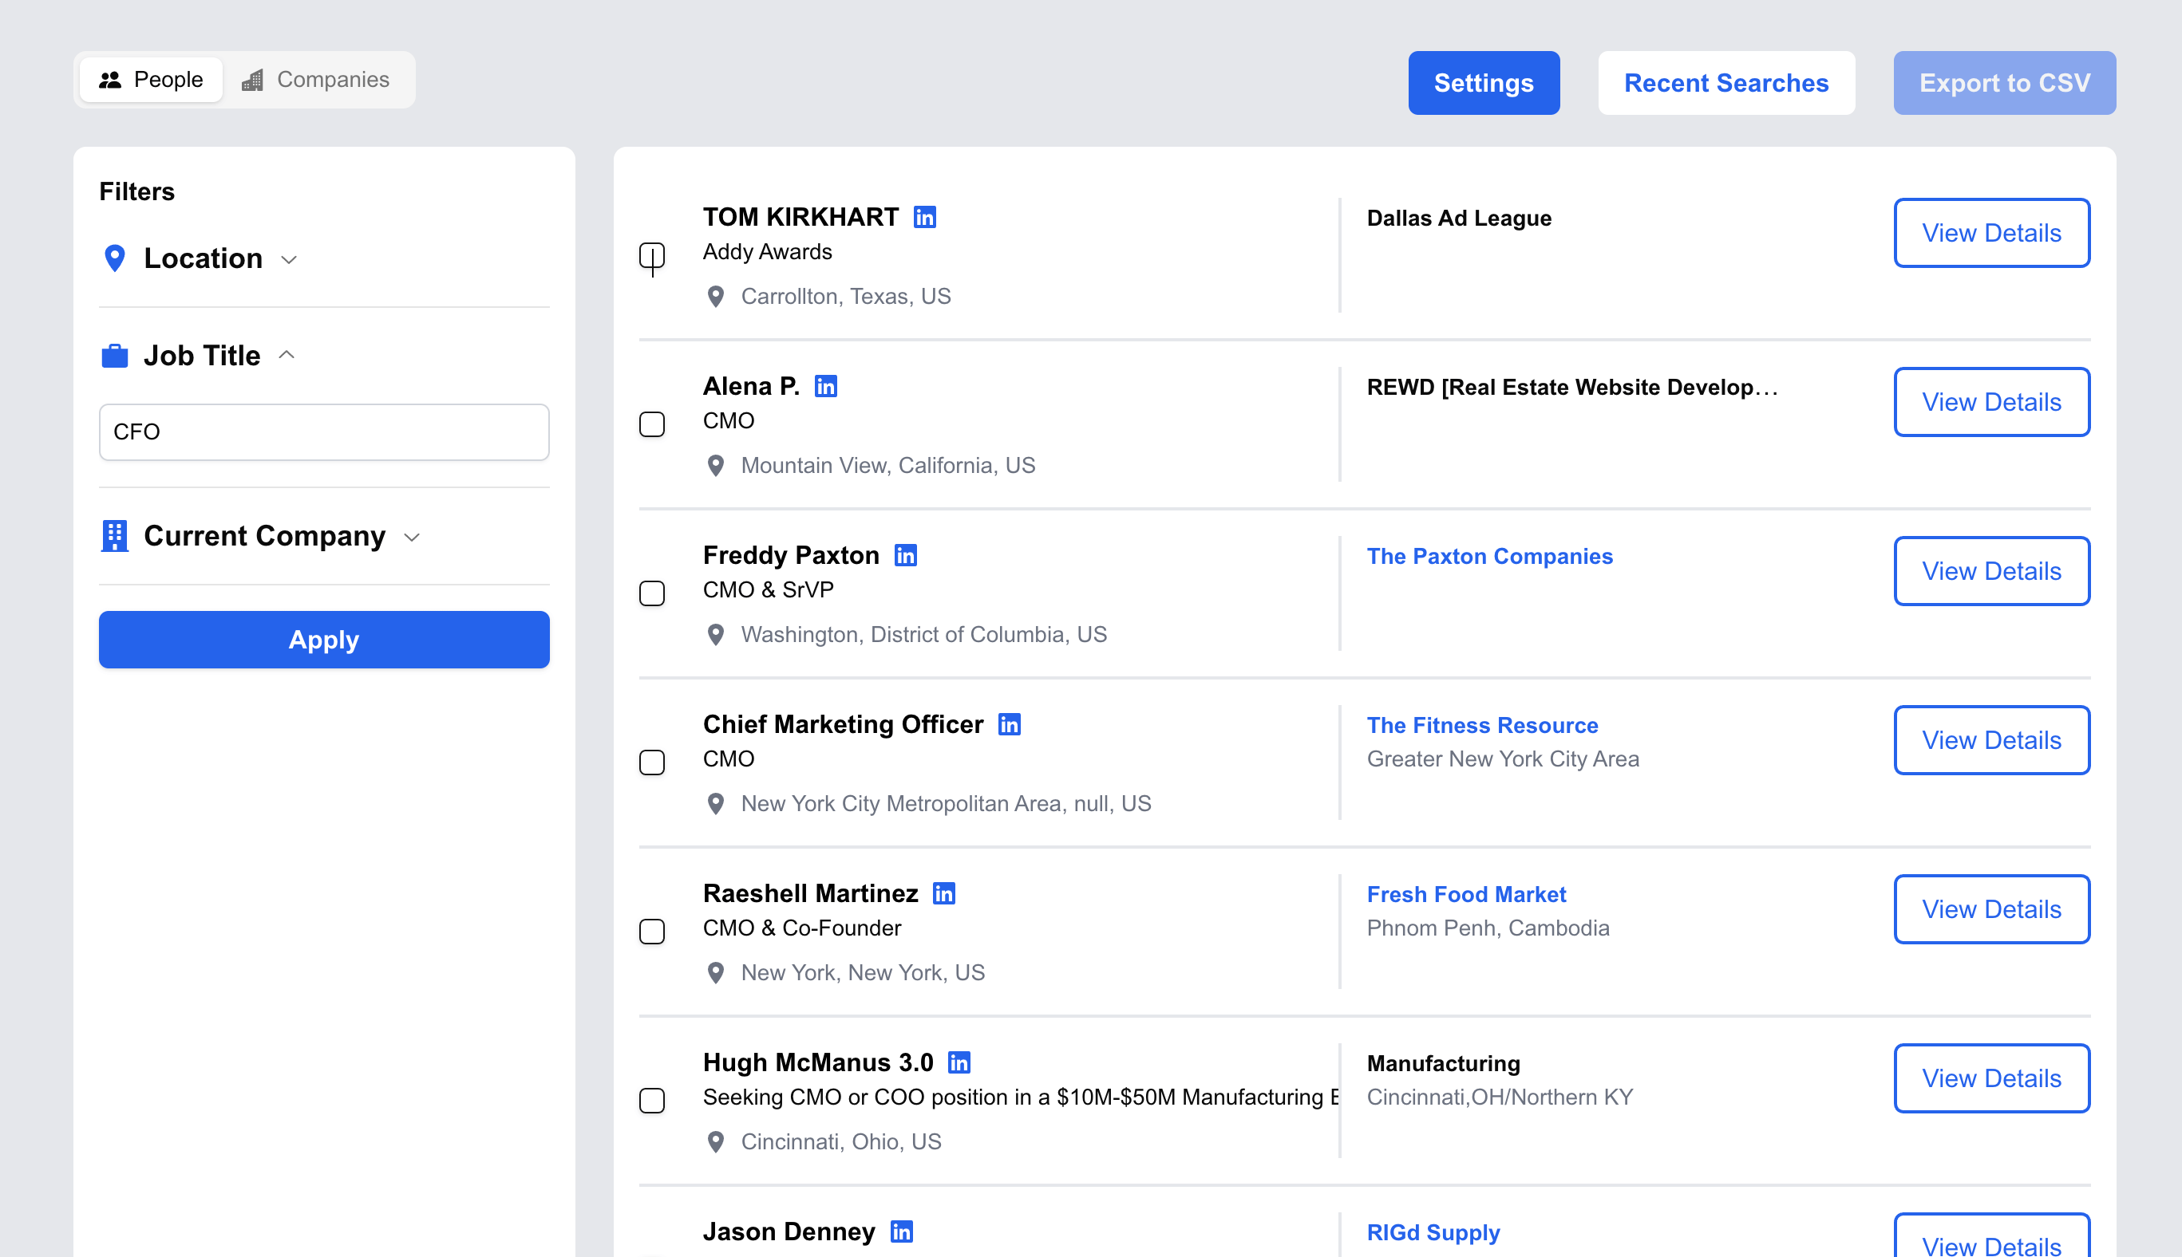Screen dimensions: 2182x1257
Task: Click location pin next to New York City Metropolitan Area
Action: point(715,804)
